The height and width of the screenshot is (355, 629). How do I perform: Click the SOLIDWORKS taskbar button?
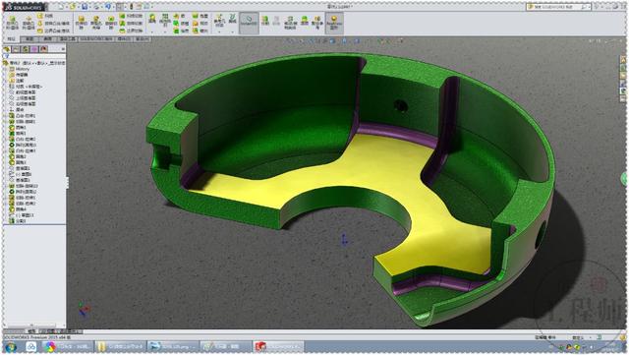[278, 346]
